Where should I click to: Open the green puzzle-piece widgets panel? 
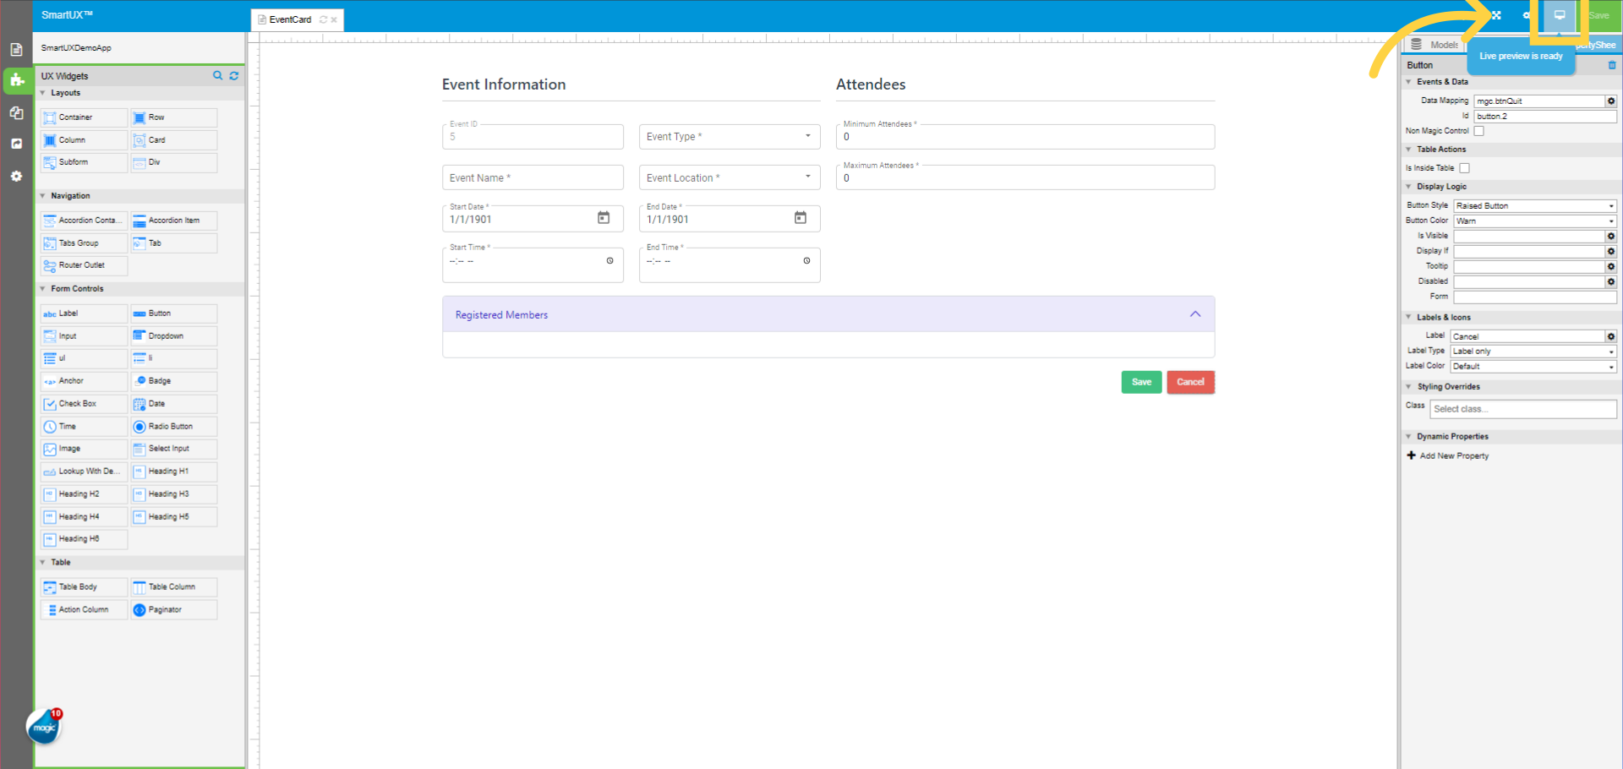17,81
